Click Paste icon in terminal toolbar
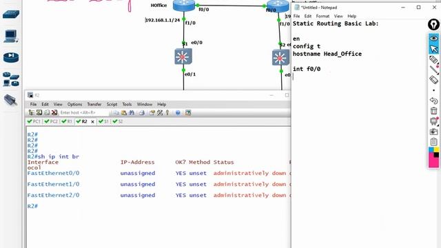 click(x=124, y=113)
